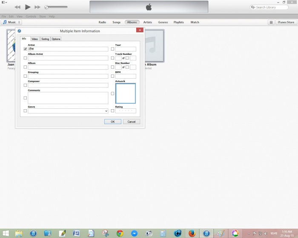Screen dimensions: 298x238
Task: Click the Rating stars field
Action: pyautogui.click(x=126, y=111)
